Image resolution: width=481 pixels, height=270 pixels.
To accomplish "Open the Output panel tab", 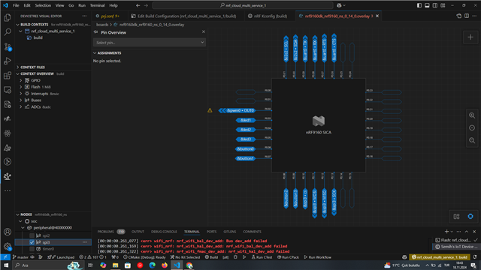I will pos(138,232).
